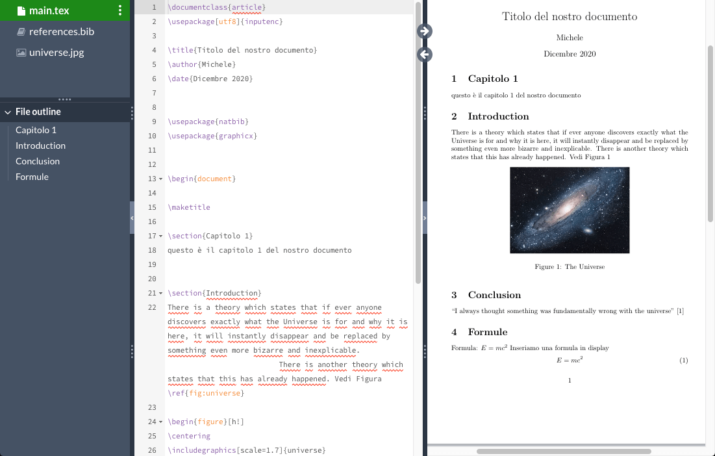Click the main.tex document icon
715x456 pixels.
click(21, 10)
